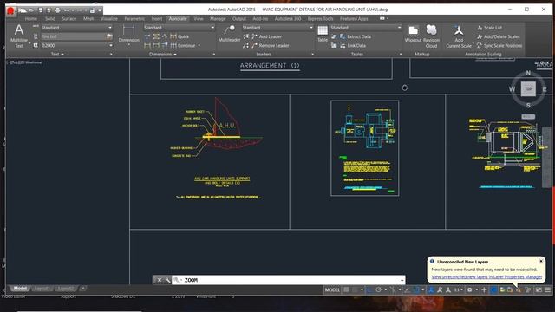Click the customize wrench icon on command line
Image resolution: width=555 pixels, height=312 pixels.
coord(167,280)
